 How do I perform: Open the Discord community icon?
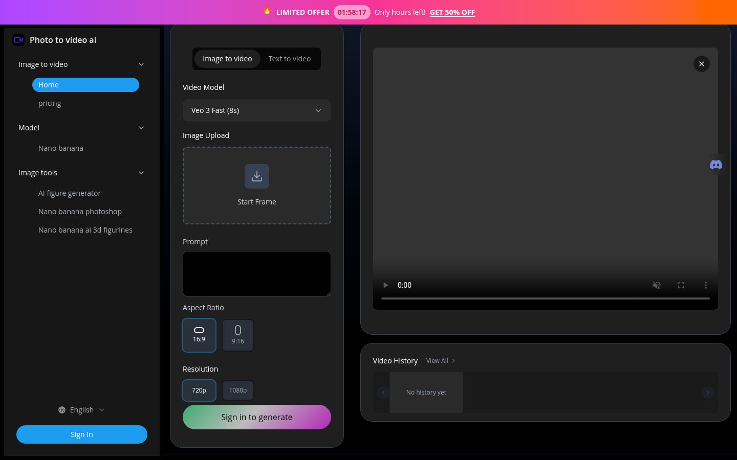point(716,165)
